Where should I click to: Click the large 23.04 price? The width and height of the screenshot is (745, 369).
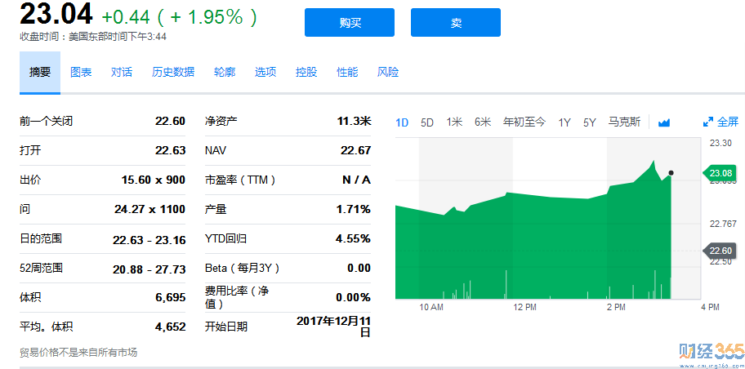[x=56, y=13]
